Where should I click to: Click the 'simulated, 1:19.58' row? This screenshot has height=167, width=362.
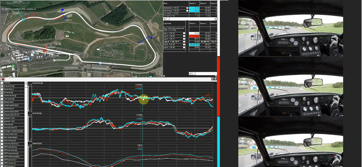coord(176,14)
